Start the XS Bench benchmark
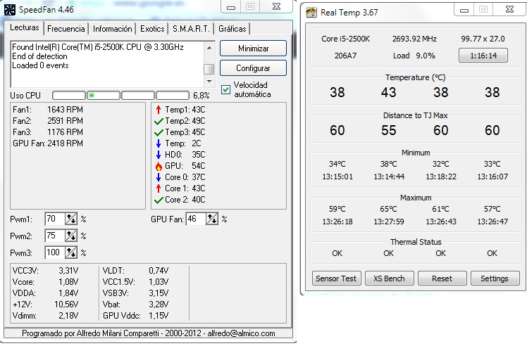Viewport: 527px width, 346px height. [389, 278]
